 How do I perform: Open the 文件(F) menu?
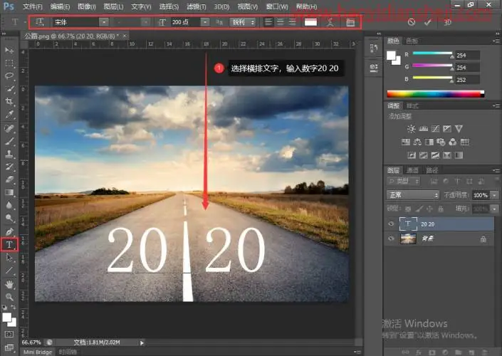pyautogui.click(x=32, y=6)
